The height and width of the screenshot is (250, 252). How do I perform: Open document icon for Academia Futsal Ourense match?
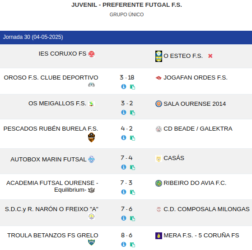click(132, 192)
